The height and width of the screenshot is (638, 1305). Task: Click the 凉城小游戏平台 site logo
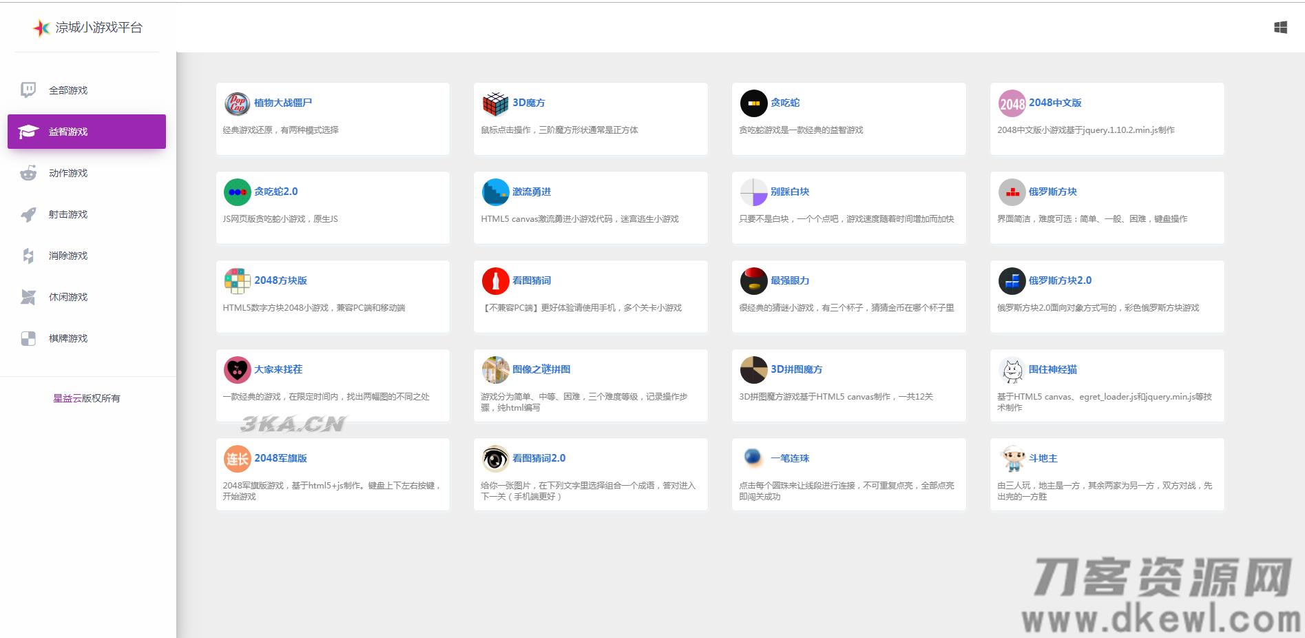pyautogui.click(x=87, y=28)
